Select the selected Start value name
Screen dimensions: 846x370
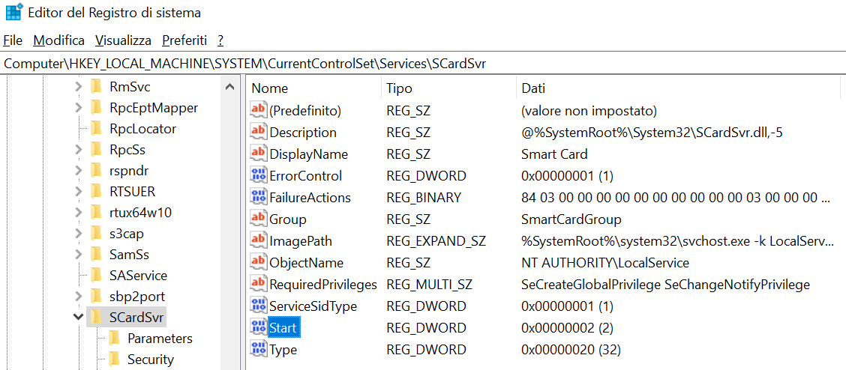click(x=283, y=327)
